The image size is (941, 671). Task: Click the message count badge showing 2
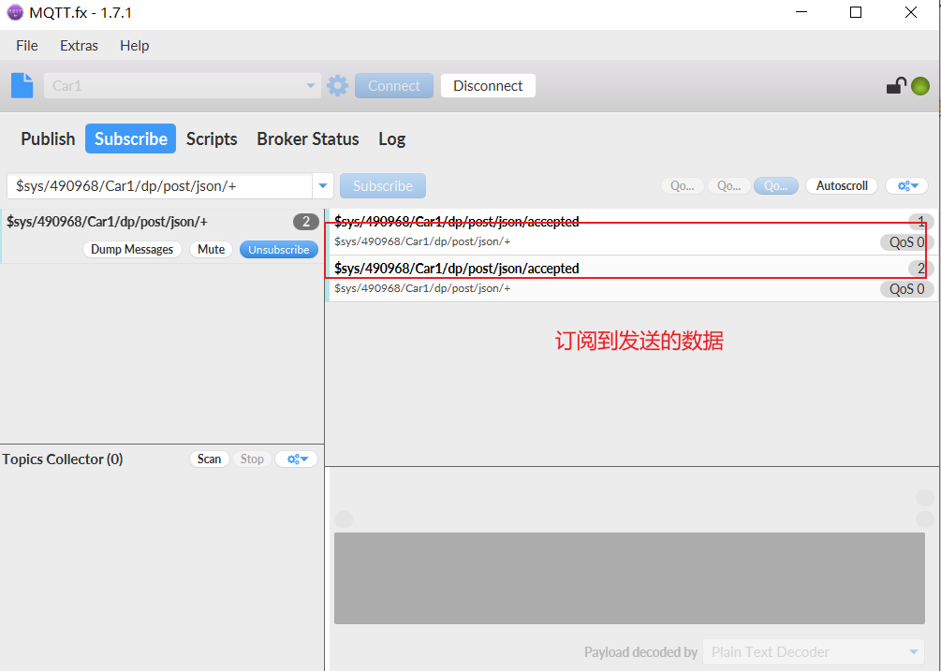tap(306, 222)
